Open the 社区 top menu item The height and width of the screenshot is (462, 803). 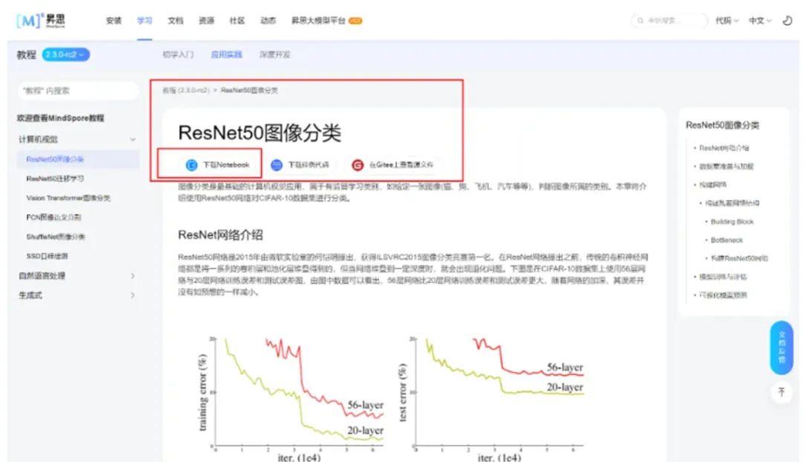pos(237,21)
